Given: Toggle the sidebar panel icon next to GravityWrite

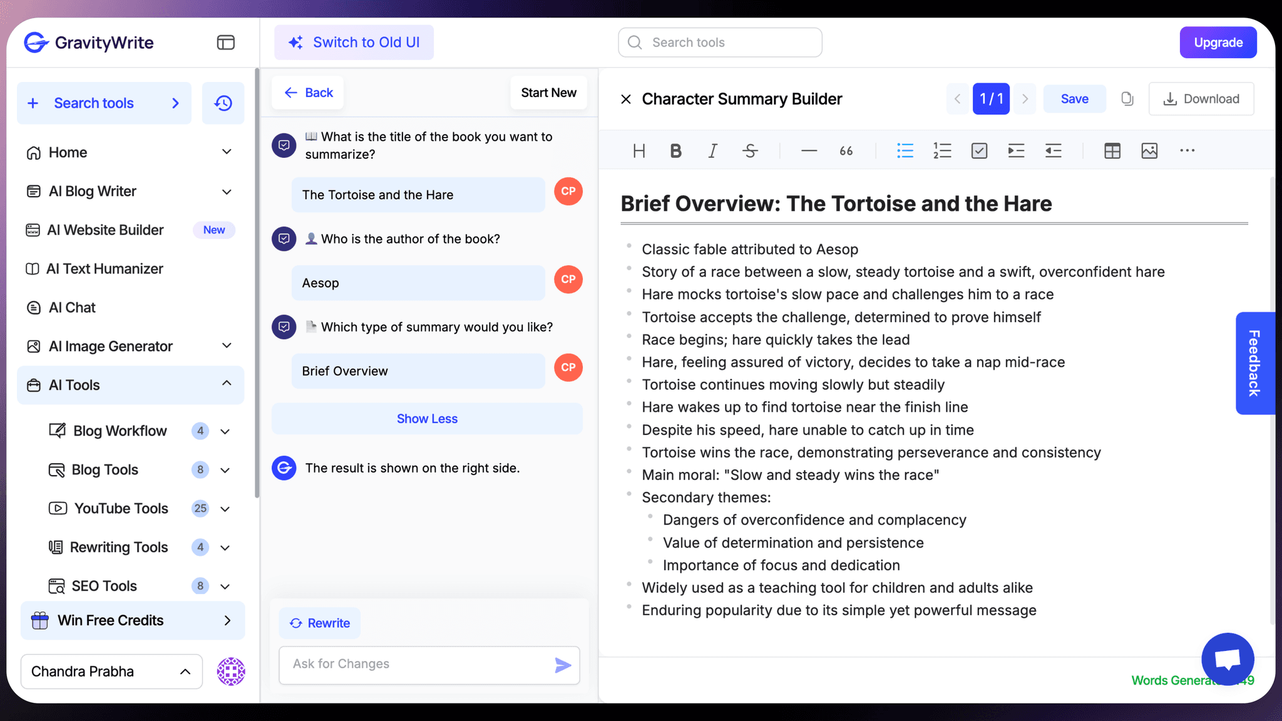Looking at the screenshot, I should [225, 42].
